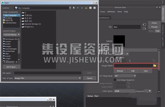This screenshot has height=107, width=165.
Task: Click input connection icon next to file2 field
Action: (x=144, y=25)
